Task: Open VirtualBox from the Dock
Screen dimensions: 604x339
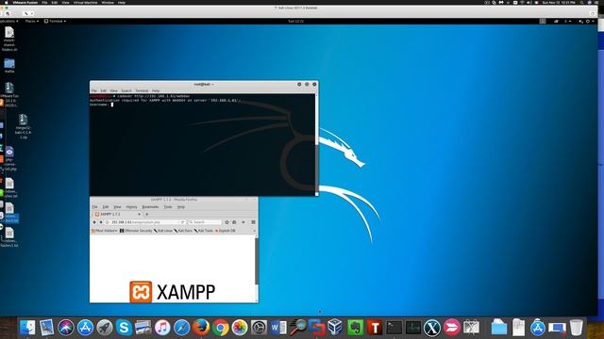Action: tap(336, 328)
